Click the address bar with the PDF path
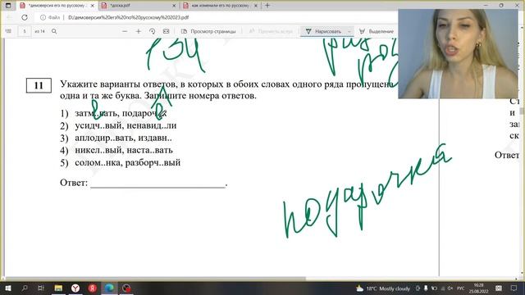The width and height of the screenshot is (525, 295). [129, 17]
